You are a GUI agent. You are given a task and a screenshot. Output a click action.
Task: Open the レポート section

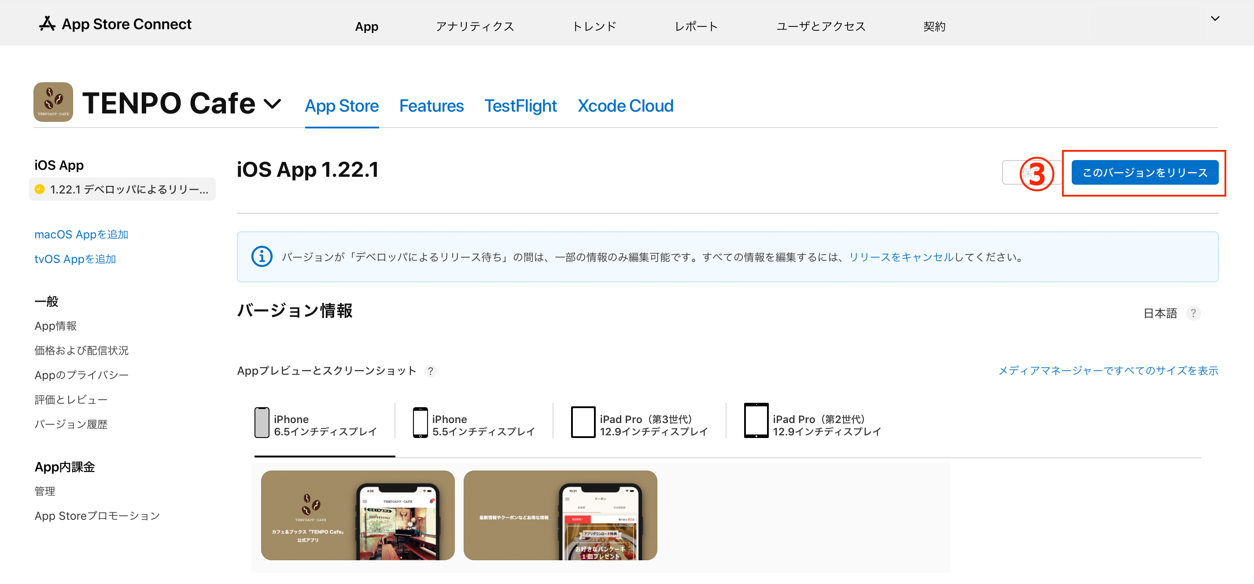(696, 26)
